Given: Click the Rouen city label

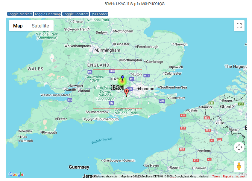Looking at the screenshot, I should (x=175, y=168).
